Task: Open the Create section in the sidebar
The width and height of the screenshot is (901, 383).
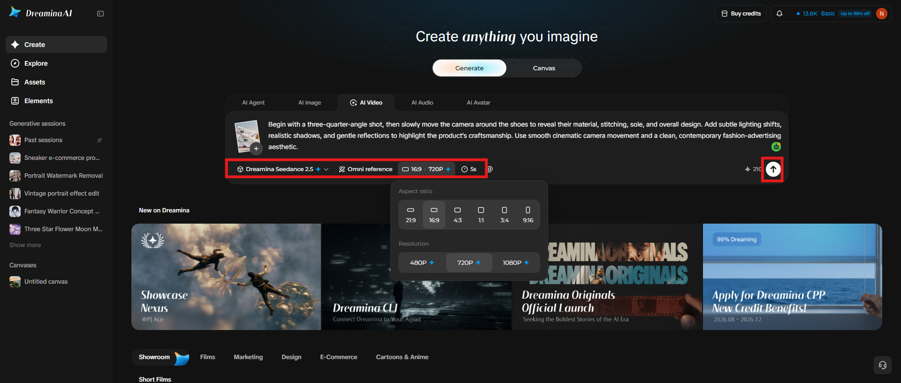Action: point(56,45)
